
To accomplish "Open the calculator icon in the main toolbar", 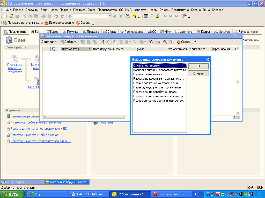I will (x=146, y=16).
